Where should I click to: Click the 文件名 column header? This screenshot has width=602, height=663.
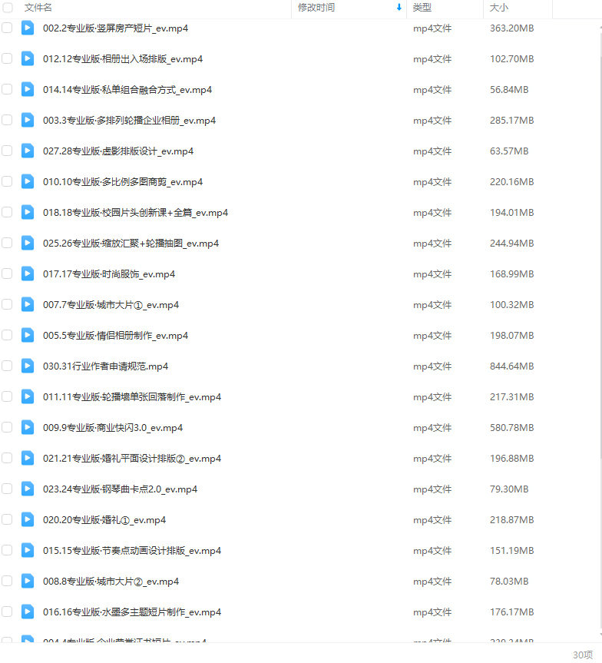point(38,7)
